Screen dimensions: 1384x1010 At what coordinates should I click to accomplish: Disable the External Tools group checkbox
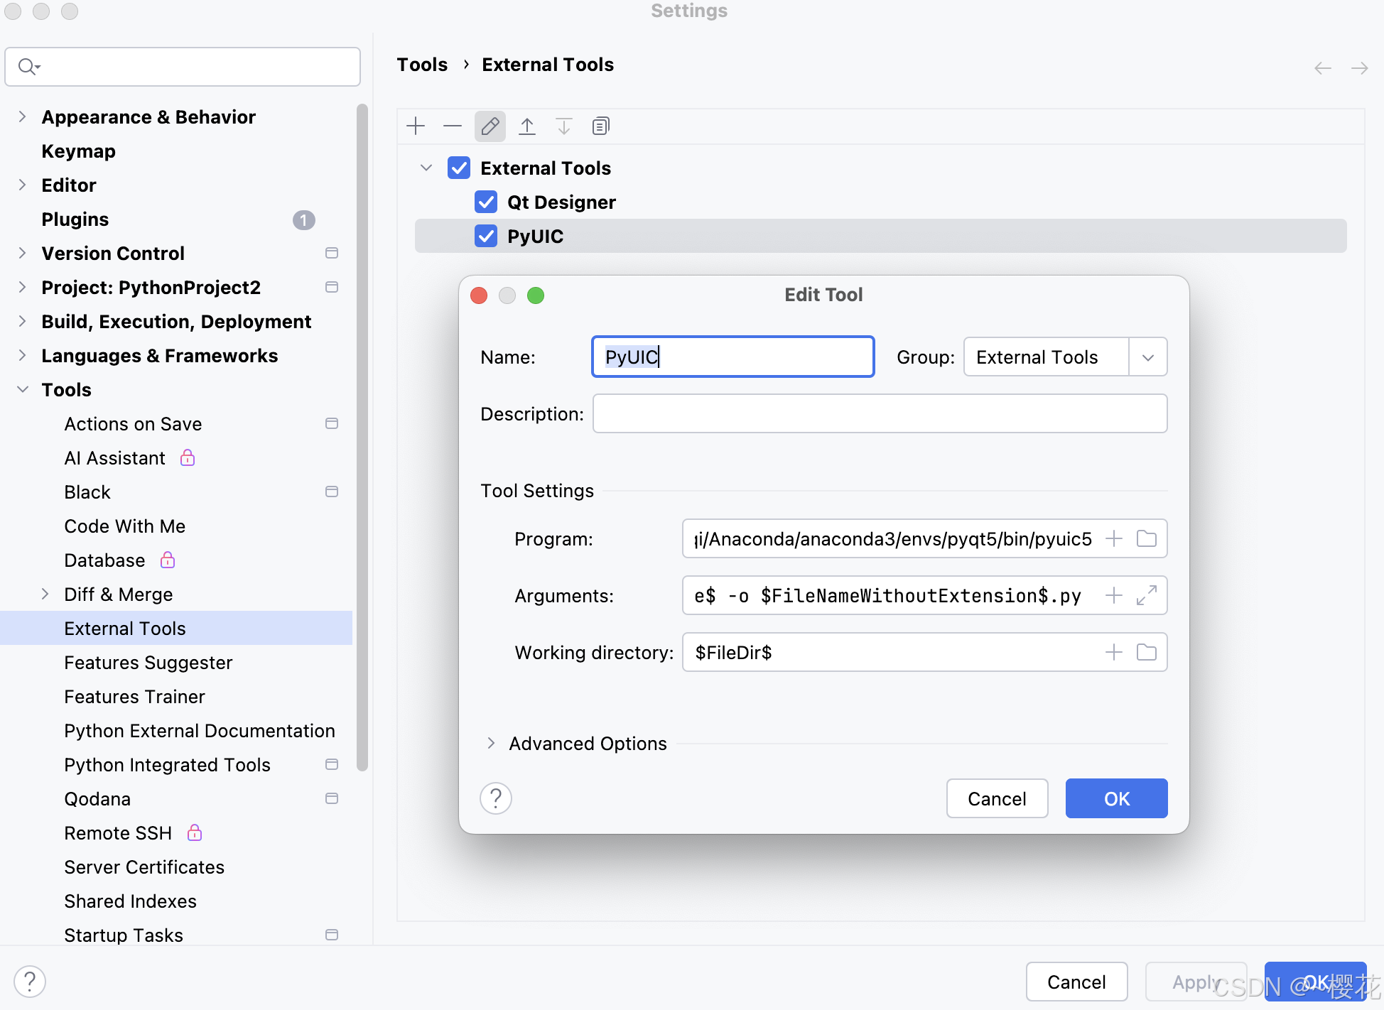459,168
